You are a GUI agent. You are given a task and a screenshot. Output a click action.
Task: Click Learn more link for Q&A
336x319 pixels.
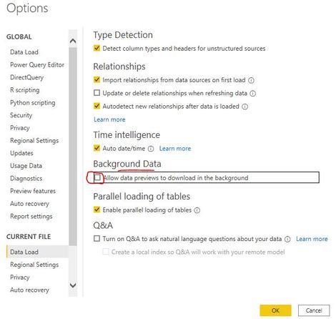click(x=312, y=239)
